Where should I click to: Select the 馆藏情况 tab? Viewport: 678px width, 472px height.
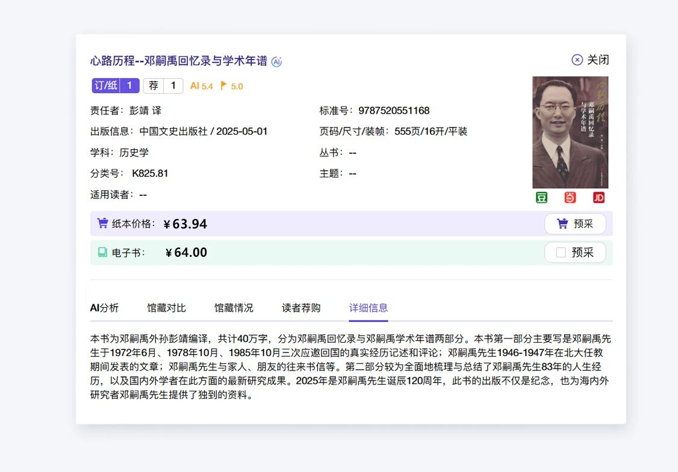point(234,308)
